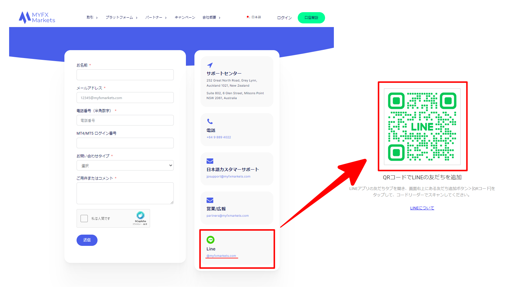The height and width of the screenshot is (296, 521).
Task: Click the support center location arrow icon
Action: point(210,65)
